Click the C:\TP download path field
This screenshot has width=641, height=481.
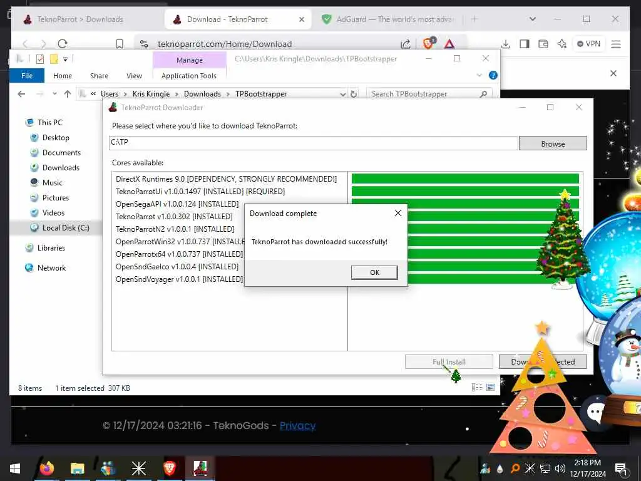click(314, 142)
